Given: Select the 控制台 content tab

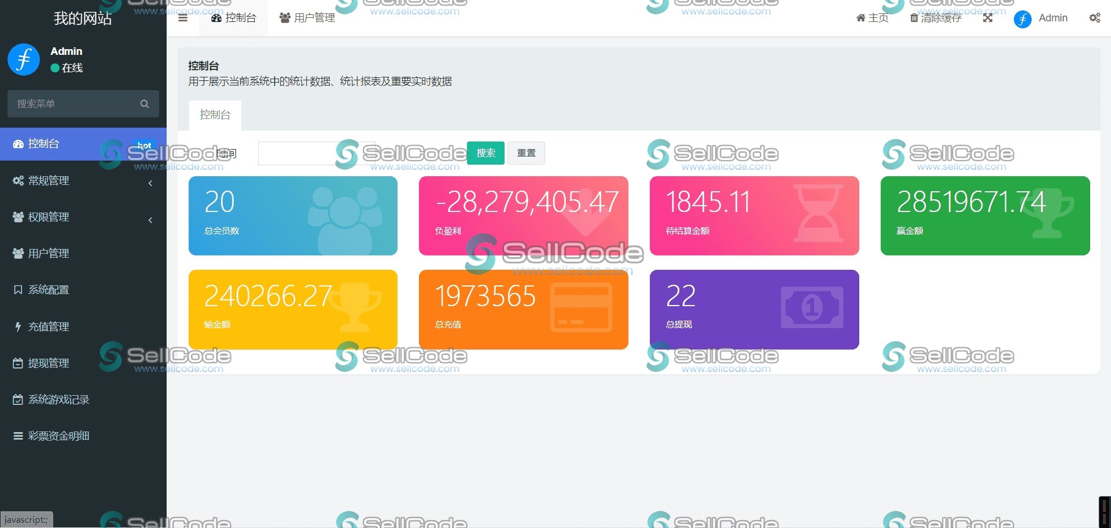Looking at the screenshot, I should coord(215,115).
